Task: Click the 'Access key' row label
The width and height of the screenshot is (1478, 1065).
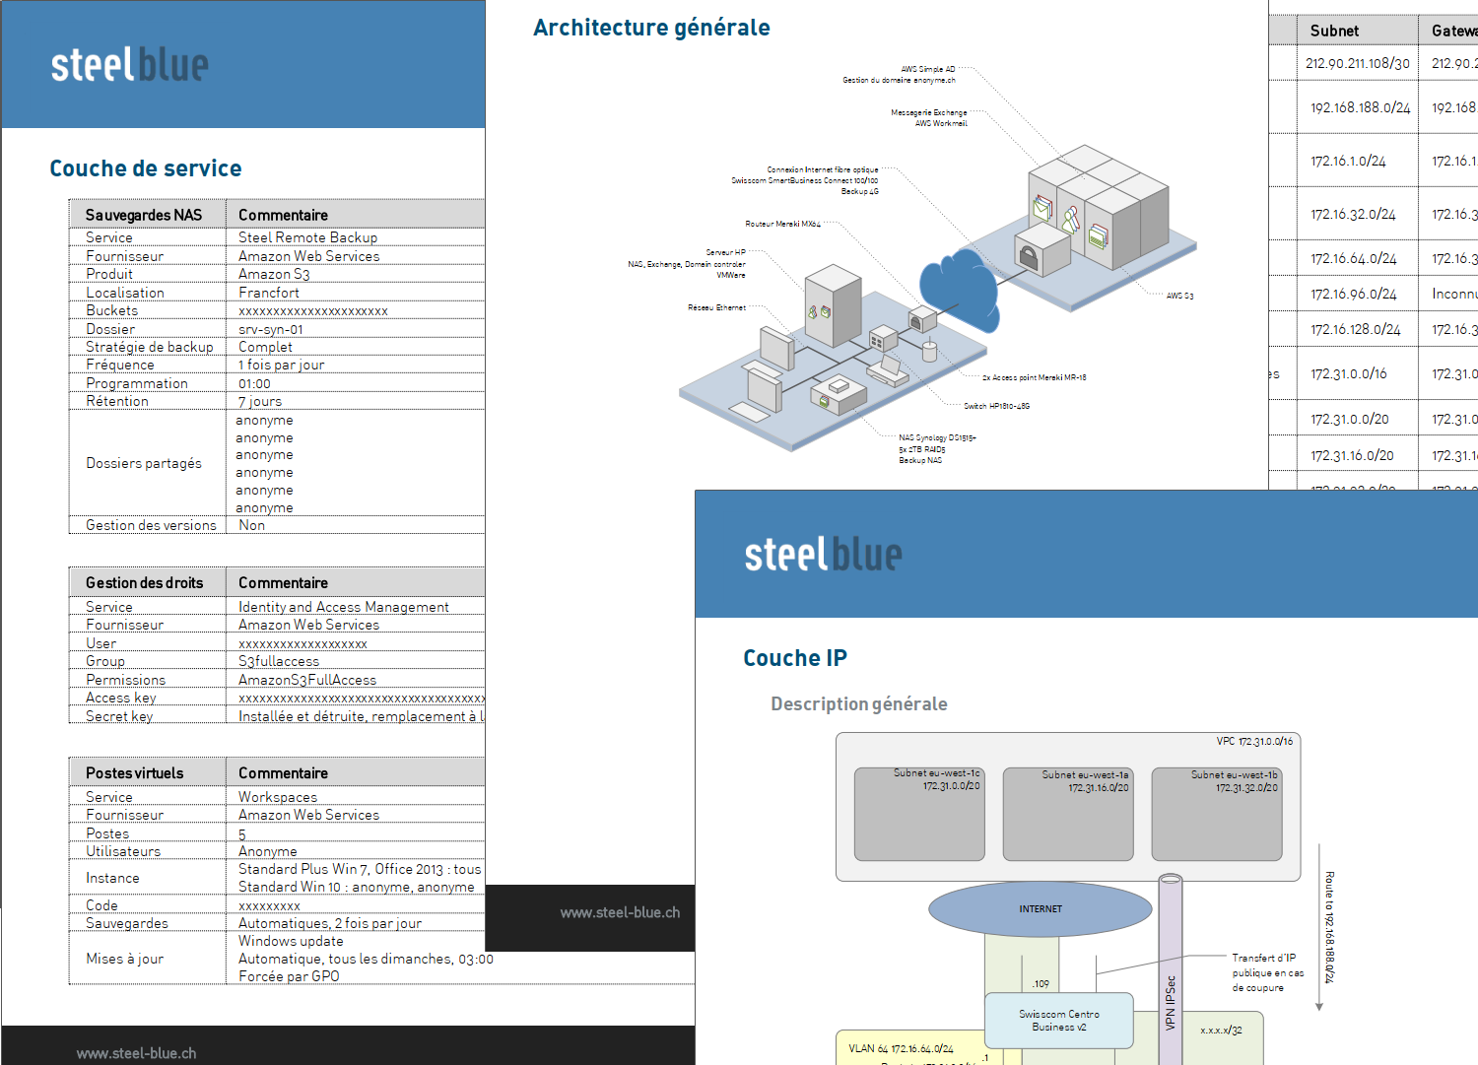Action: (x=120, y=698)
